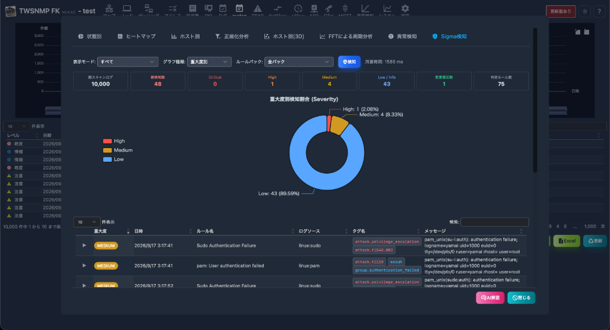
Task: Click the wazuh tag
Action: pyautogui.click(x=396, y=262)
